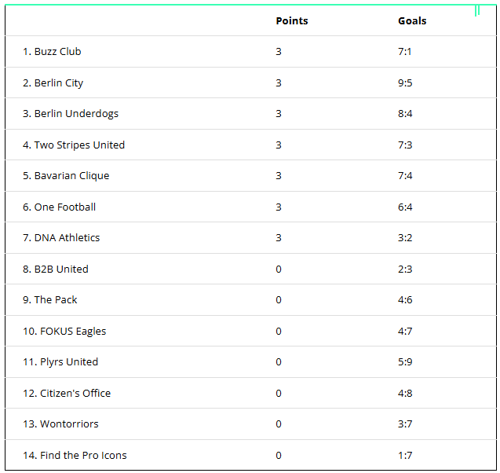500x473 pixels.
Task: Click the green marker at table's top-right corner
Action: coord(477,11)
